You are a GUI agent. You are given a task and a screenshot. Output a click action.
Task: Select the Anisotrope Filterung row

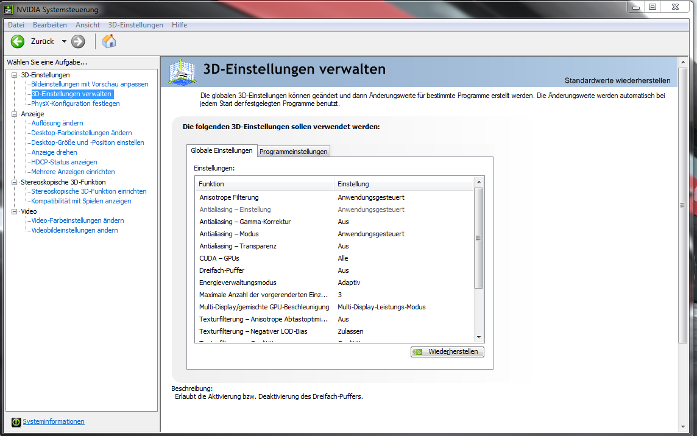tap(334, 197)
